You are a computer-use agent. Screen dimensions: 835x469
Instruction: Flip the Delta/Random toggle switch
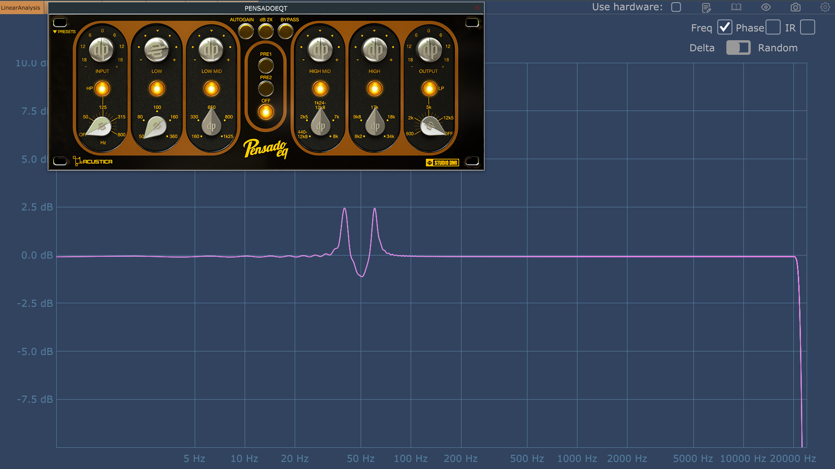[x=738, y=48]
